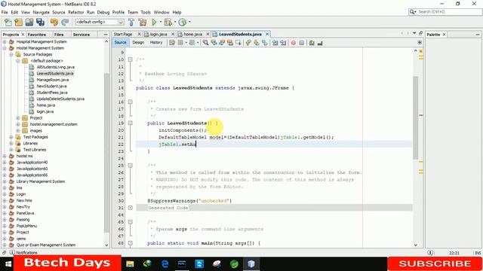Screen dimensions: 483x271
Task: Open Notifications in status bar
Action: [x=23, y=253]
